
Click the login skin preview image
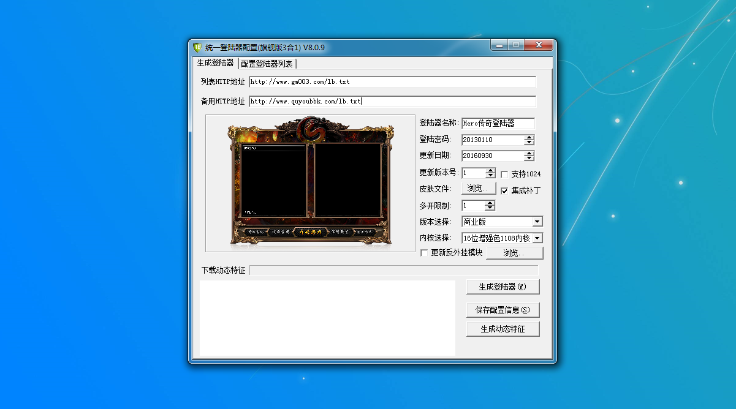click(310, 183)
